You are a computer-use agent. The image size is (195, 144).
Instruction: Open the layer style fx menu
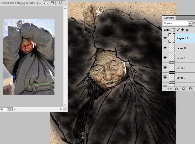point(177,89)
